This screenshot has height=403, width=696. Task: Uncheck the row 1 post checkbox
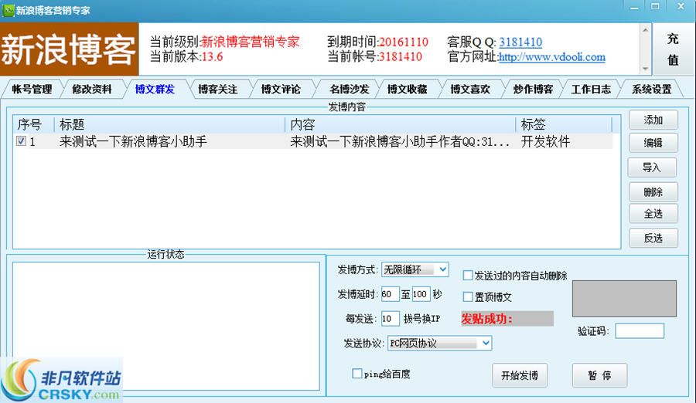(21, 141)
